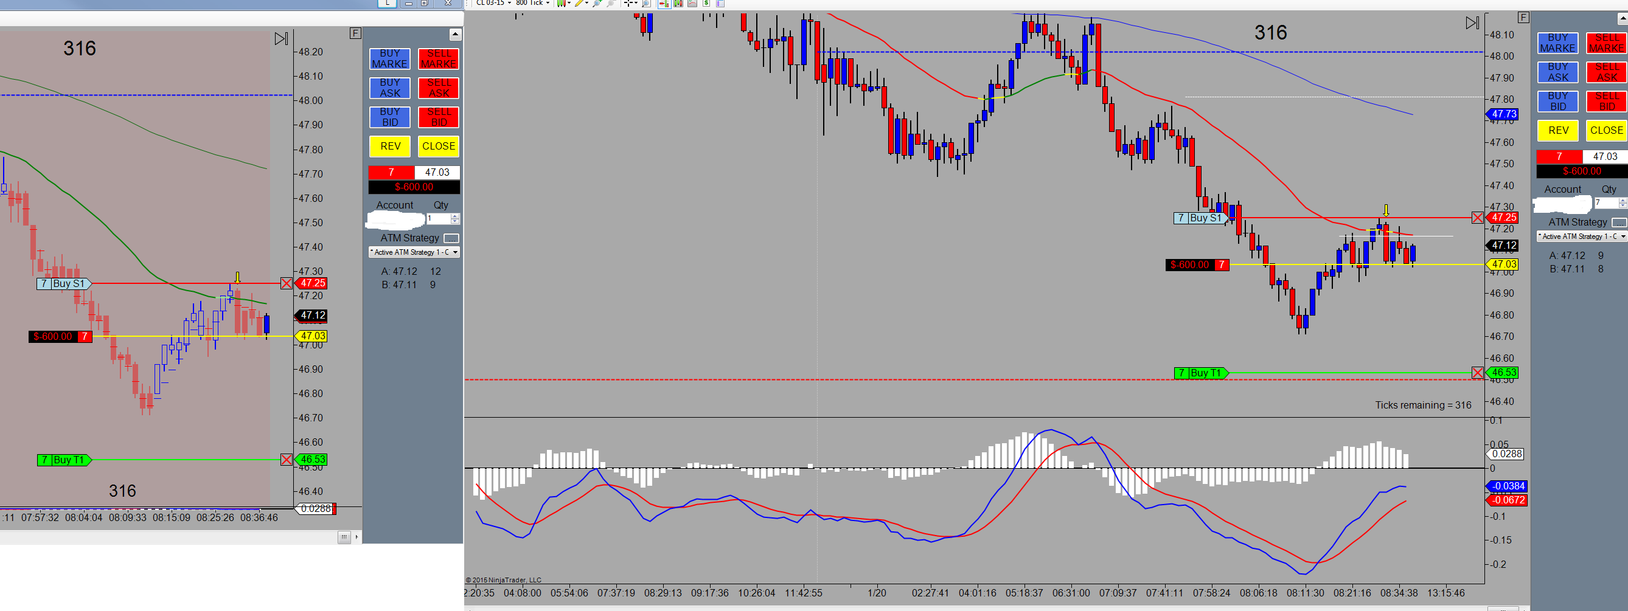Image resolution: width=1628 pixels, height=611 pixels.
Task: Click BUY ASK in right panel
Action: point(1558,72)
